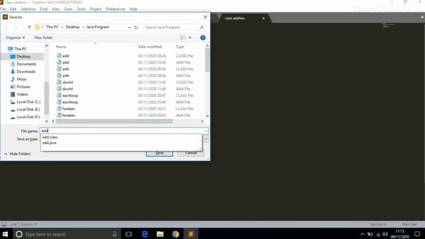Click the search magnifier icon
425x239 pixels.
[202, 27]
